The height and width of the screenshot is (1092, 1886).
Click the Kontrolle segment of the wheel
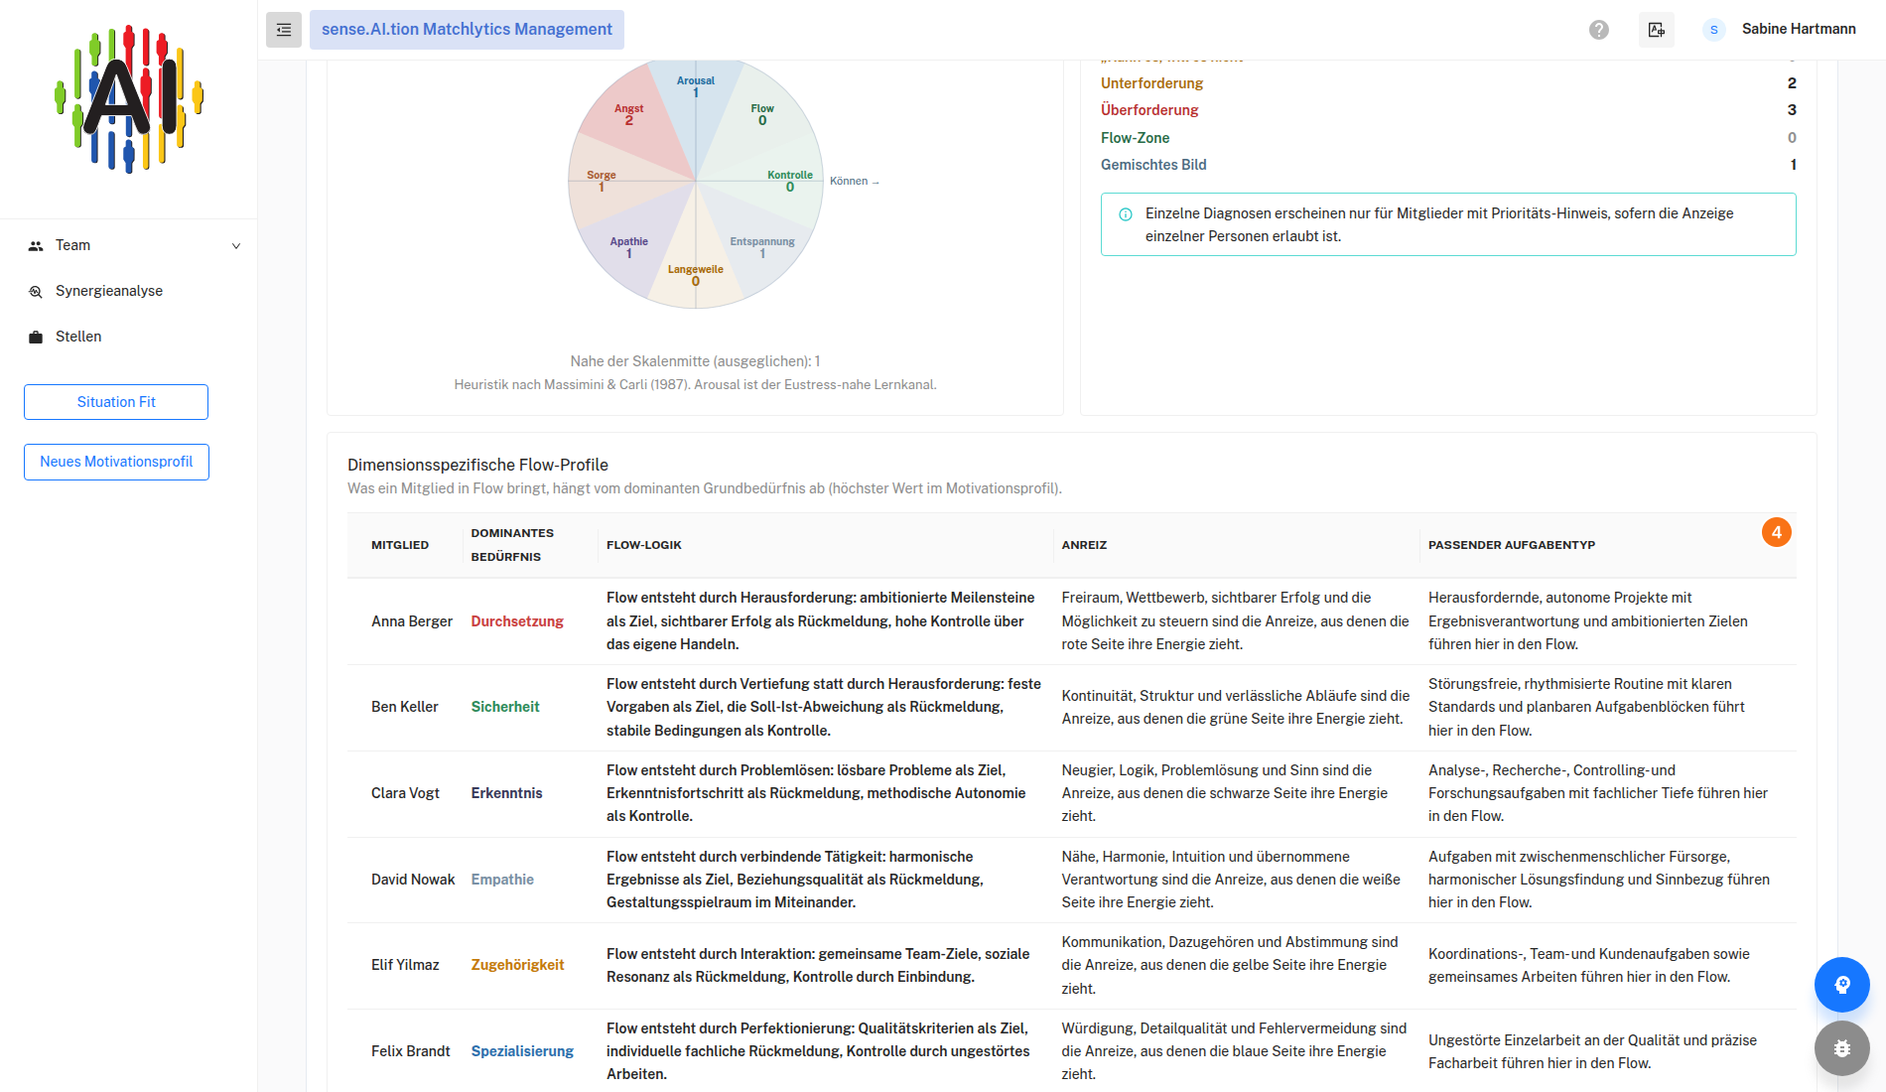click(x=790, y=181)
